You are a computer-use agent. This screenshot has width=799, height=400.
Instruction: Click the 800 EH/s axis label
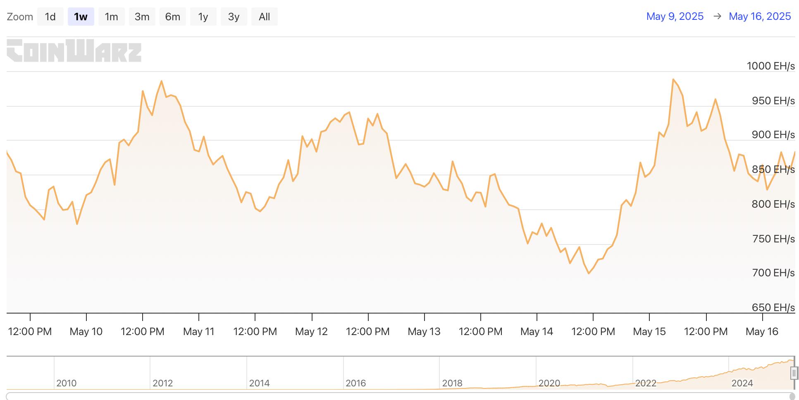[773, 204]
